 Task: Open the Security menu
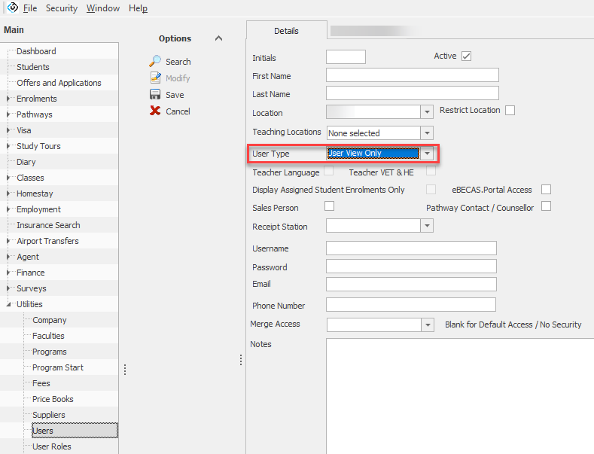tap(62, 8)
